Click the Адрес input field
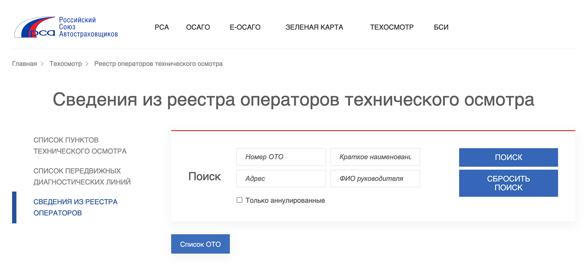The image size is (587, 277). (281, 178)
